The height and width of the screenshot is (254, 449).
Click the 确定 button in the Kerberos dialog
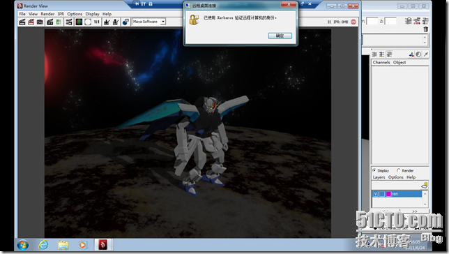280,36
